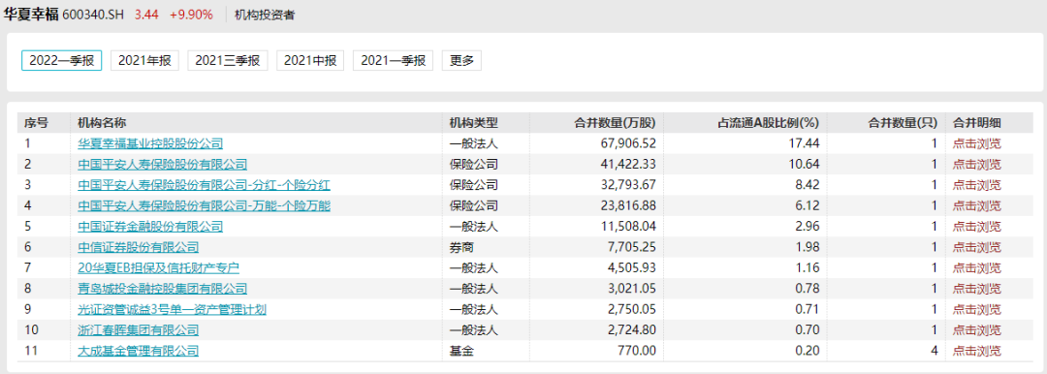
Task: Click the 合并明细 column header
Action: [x=977, y=123]
